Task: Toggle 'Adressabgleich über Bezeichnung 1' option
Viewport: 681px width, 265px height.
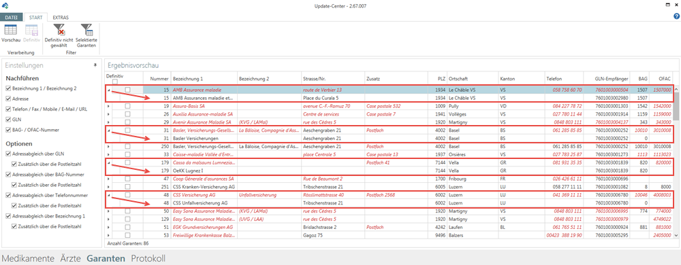Action: click(9, 216)
